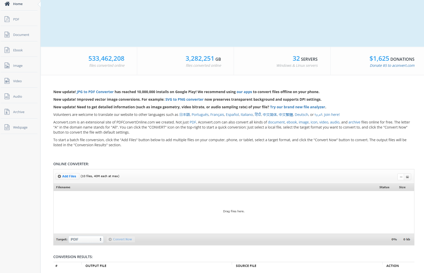Screen dimensions: 424x273
Task: Click the Image file icon in sidebar
Action: click(7, 66)
